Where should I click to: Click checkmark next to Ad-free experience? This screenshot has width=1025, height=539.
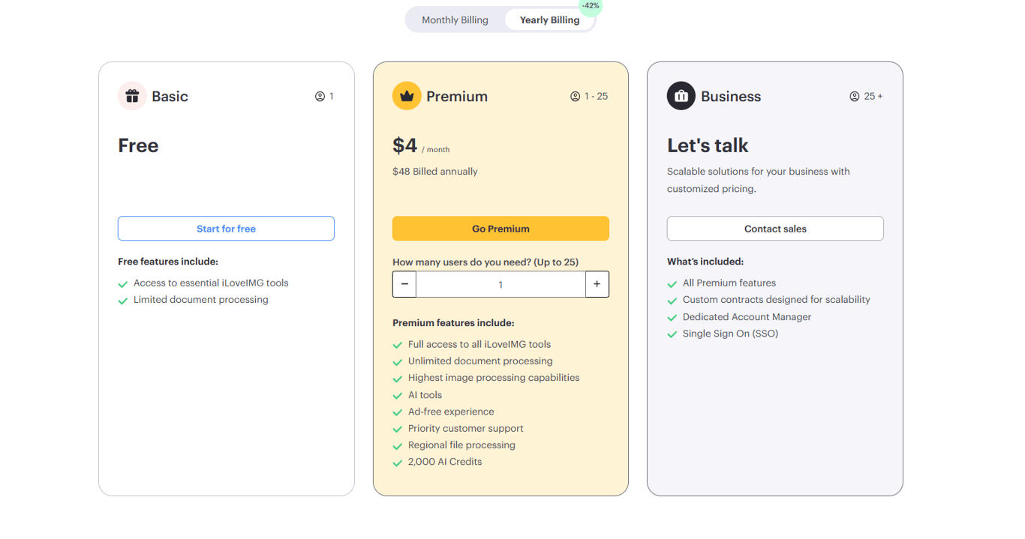pos(398,412)
